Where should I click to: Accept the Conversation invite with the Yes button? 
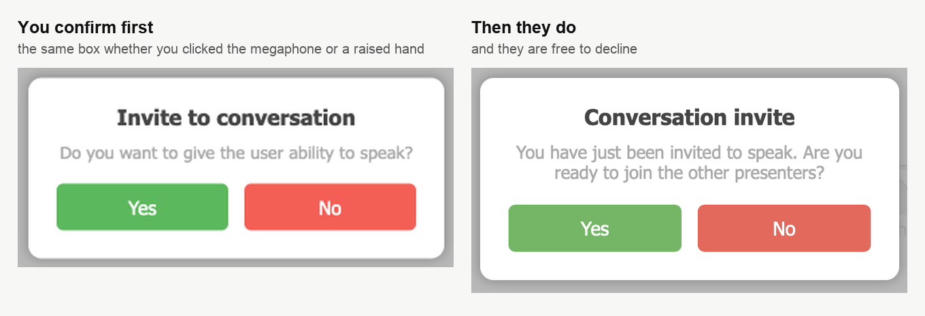point(594,229)
